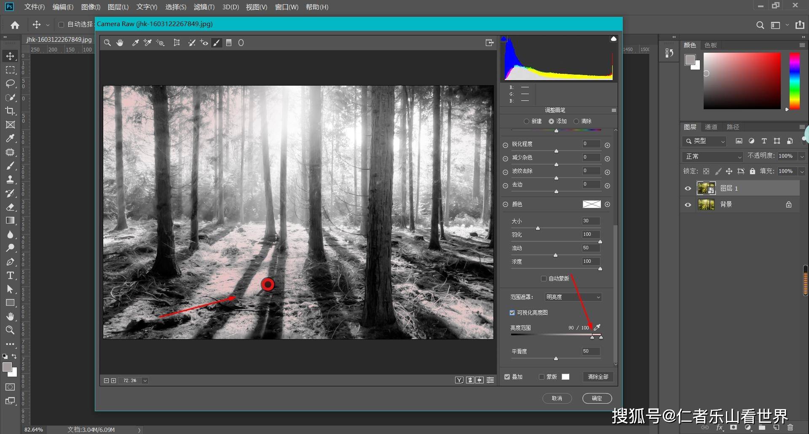Click the Photoshop home icon
The image size is (809, 434).
pos(15,25)
